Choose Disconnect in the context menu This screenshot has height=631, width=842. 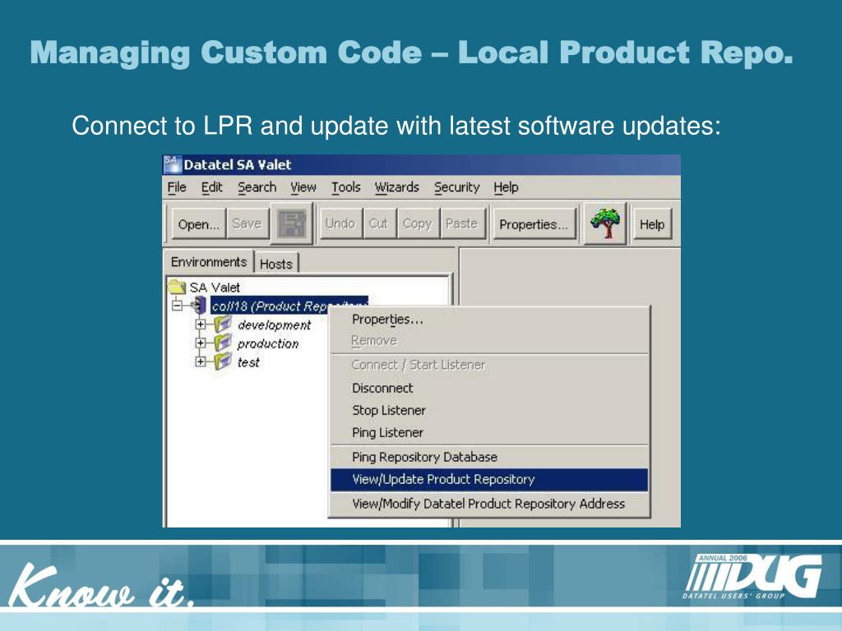click(x=489, y=388)
